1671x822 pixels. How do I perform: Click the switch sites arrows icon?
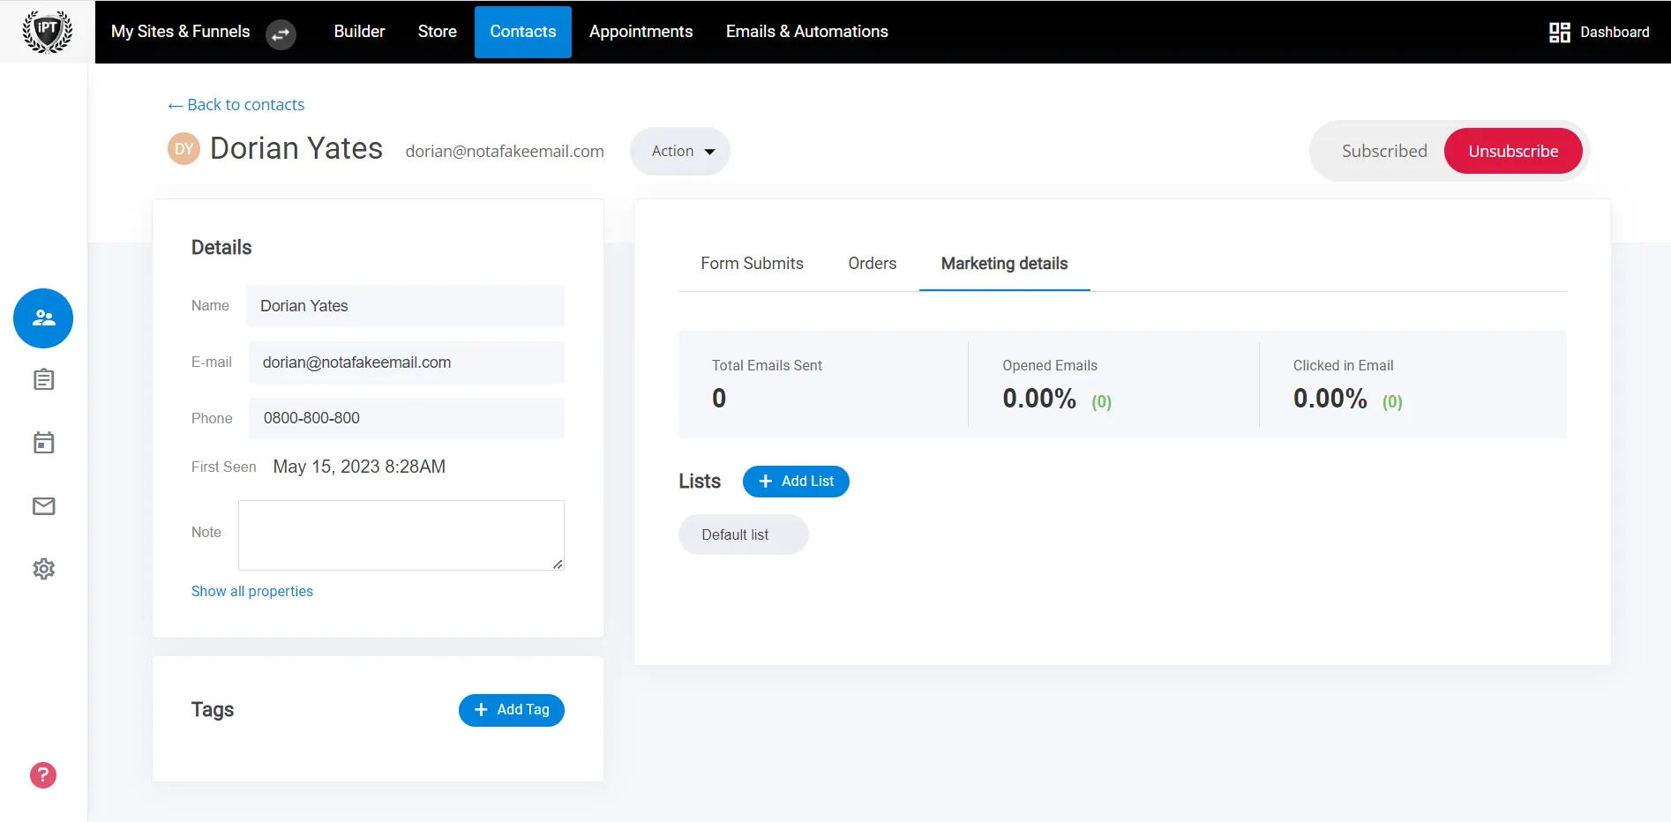coord(281,34)
